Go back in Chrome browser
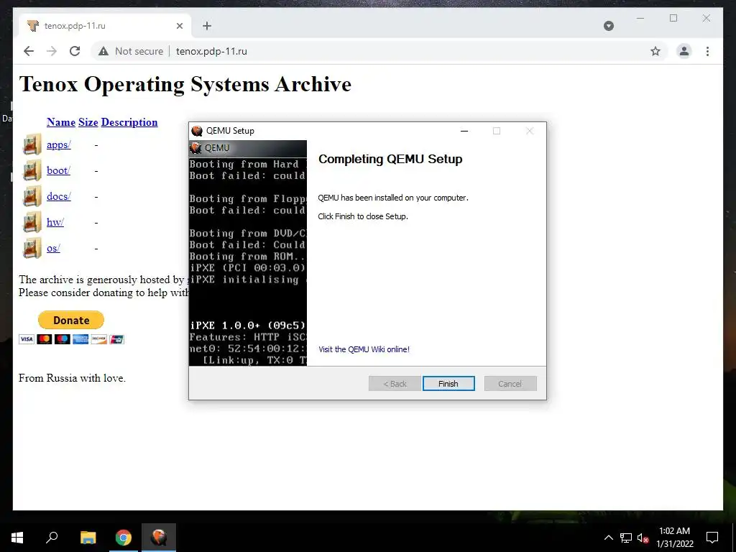The image size is (736, 552). (x=29, y=51)
